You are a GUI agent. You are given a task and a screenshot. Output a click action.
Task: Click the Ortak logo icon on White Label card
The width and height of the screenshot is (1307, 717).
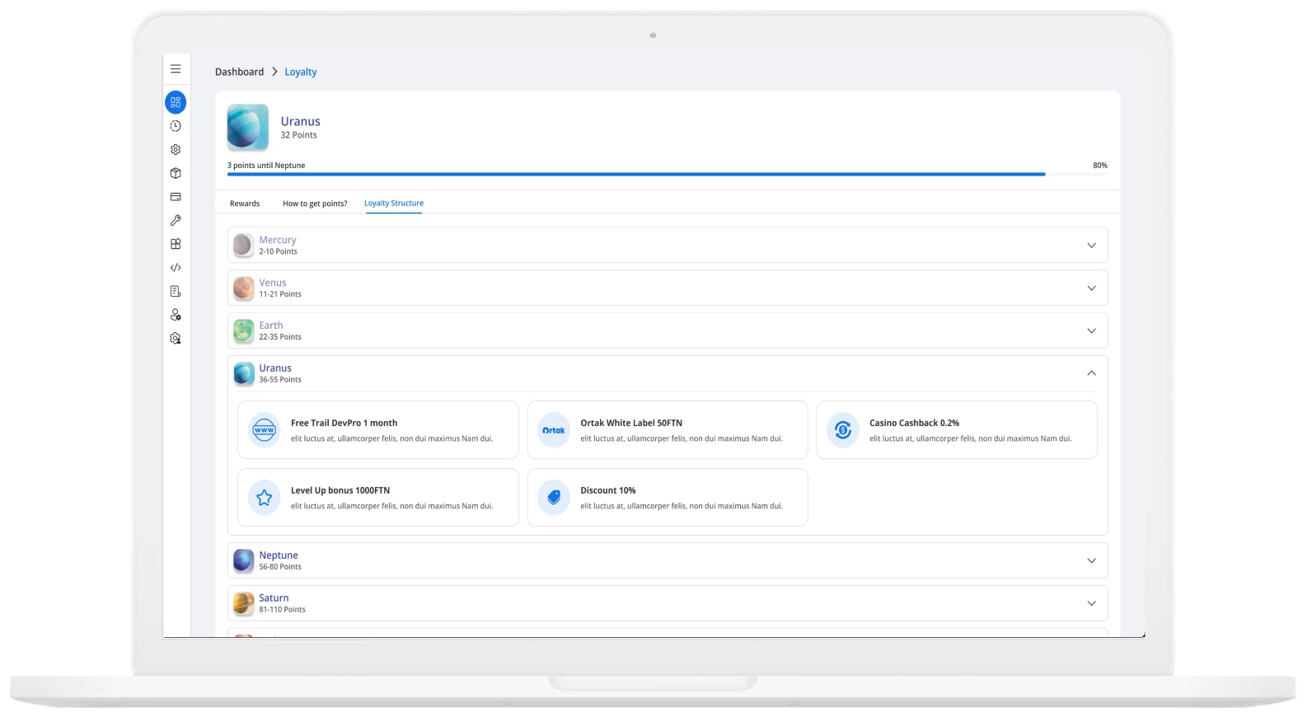pos(554,430)
